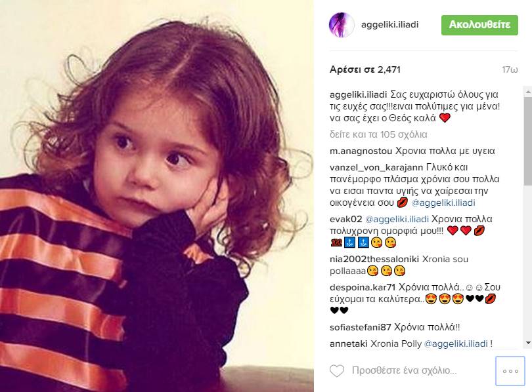Open evak02 commenter profile

345,220
